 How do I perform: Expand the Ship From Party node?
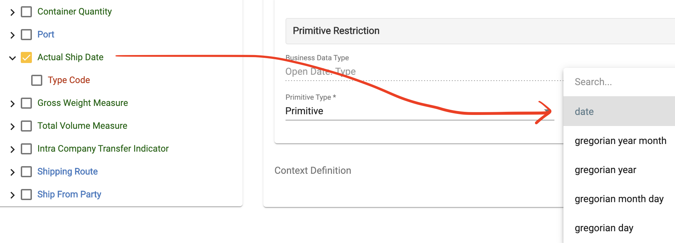coord(12,195)
